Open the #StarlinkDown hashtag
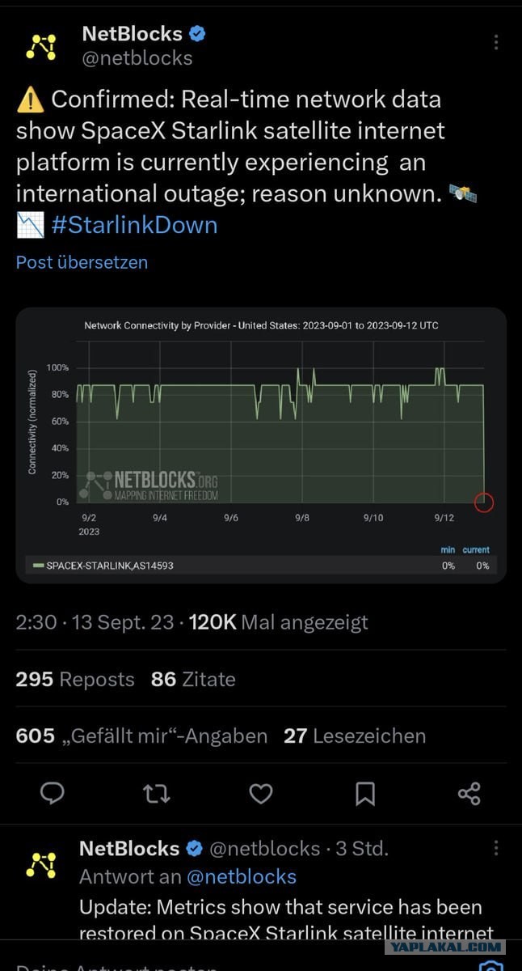 134,224
